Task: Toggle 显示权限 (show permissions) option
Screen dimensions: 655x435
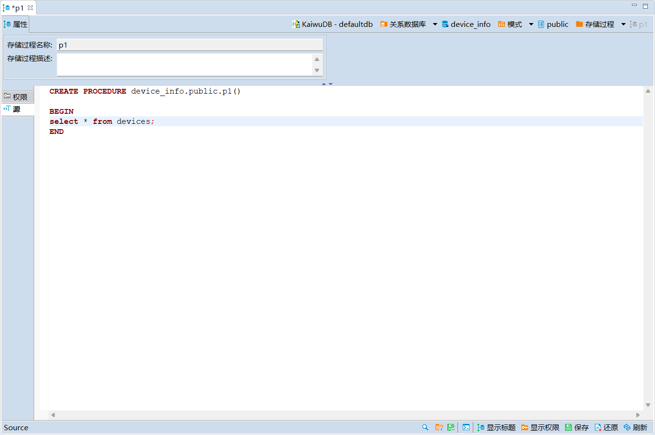Action: tap(540, 427)
